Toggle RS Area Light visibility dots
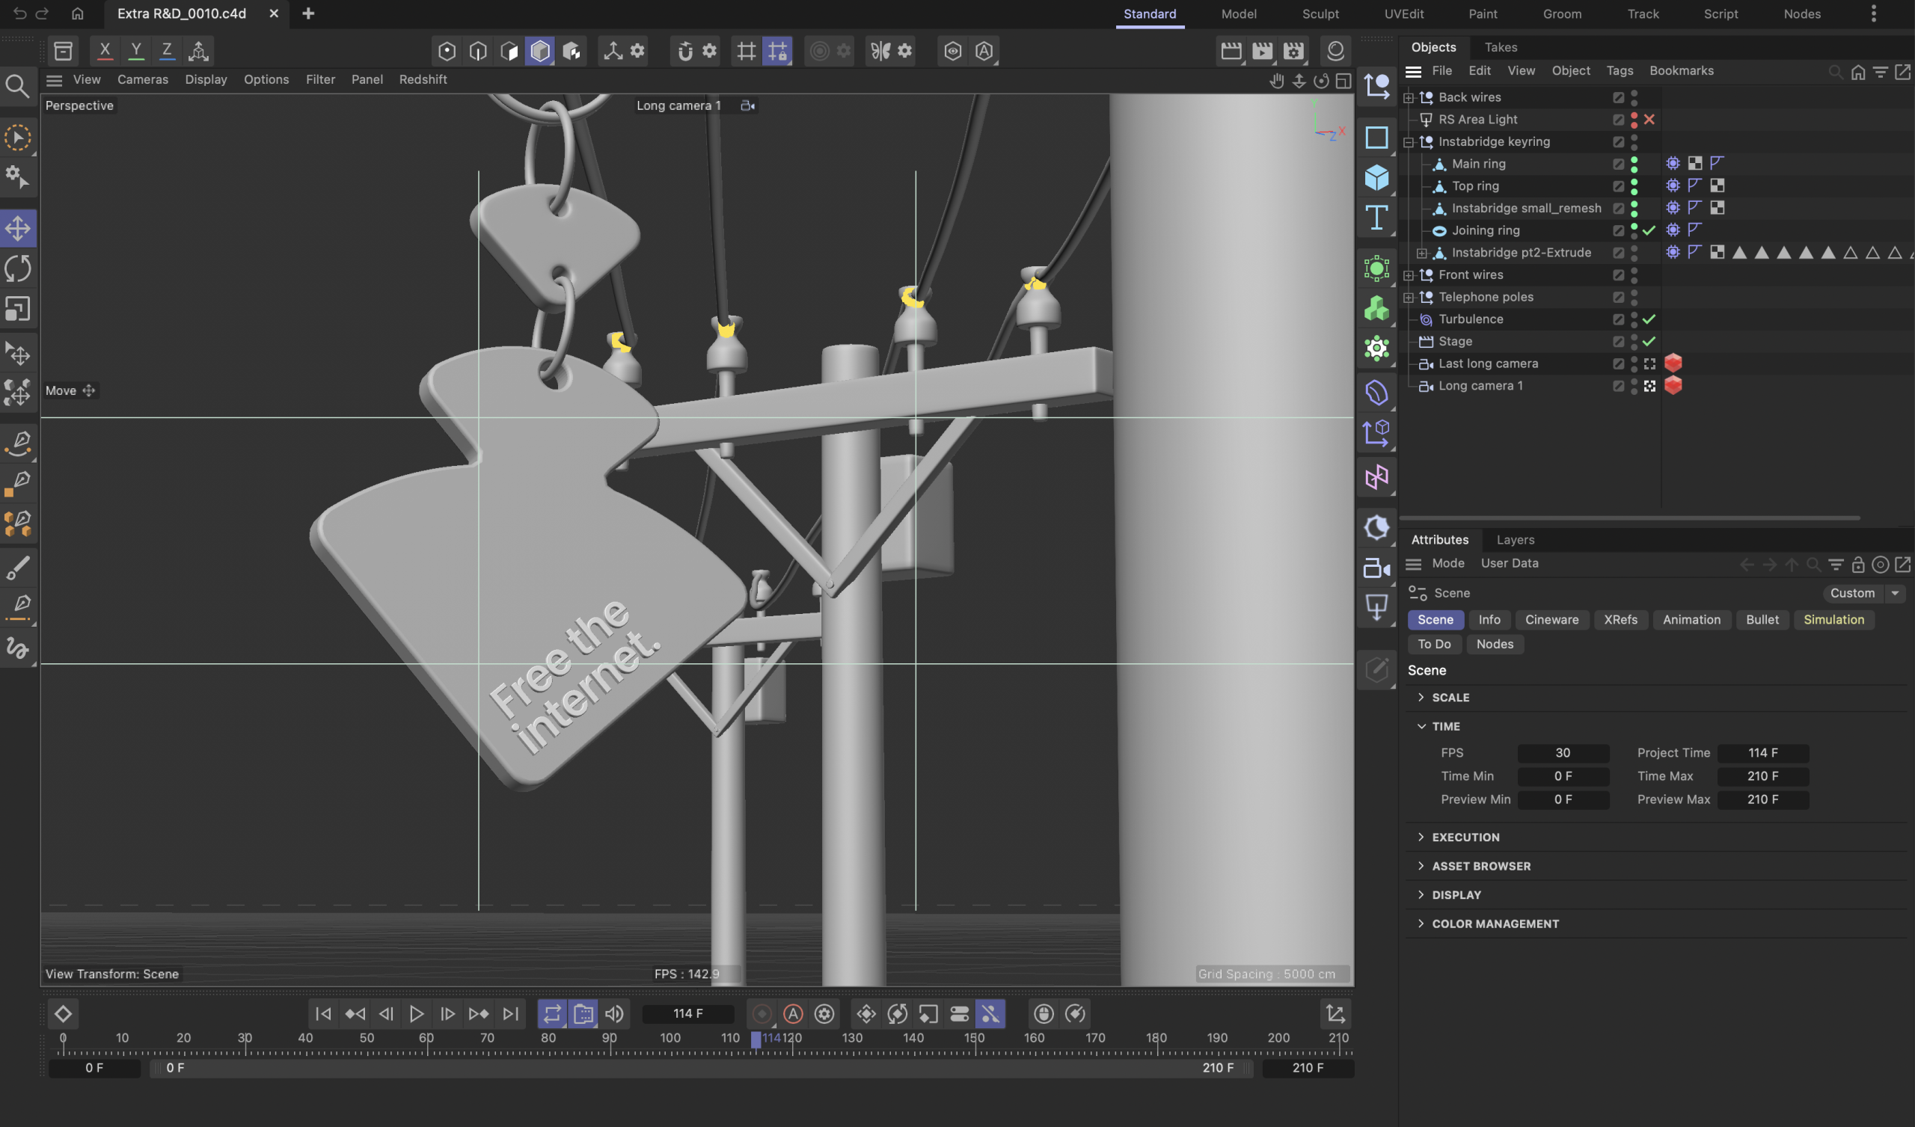The image size is (1915, 1127). tap(1634, 120)
